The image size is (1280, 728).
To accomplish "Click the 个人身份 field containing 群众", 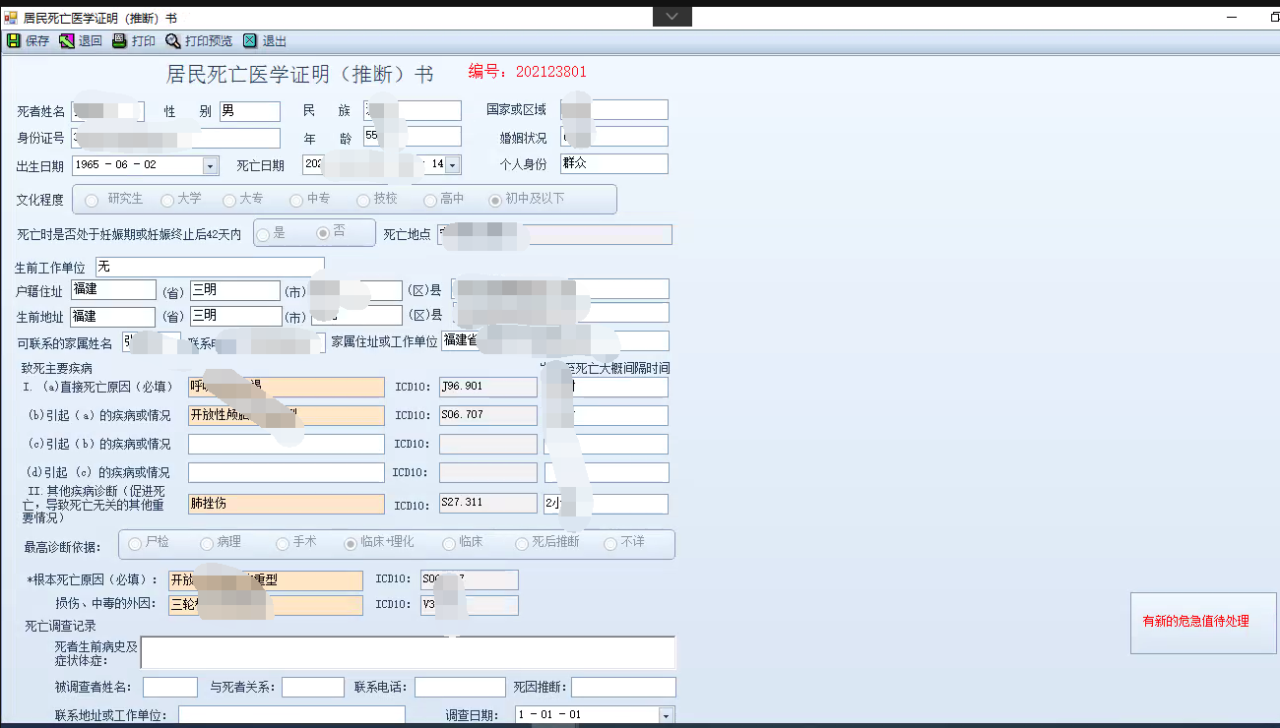I will [x=614, y=163].
